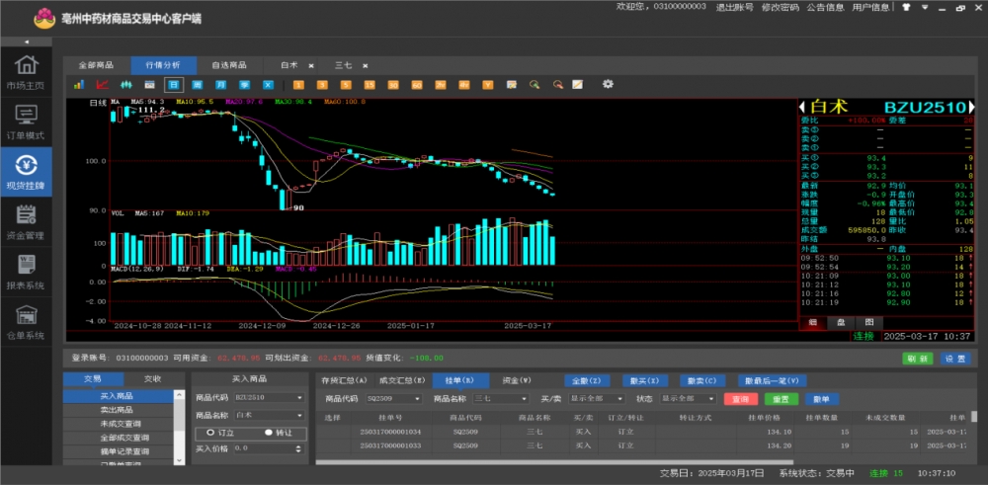Image resolution: width=988 pixels, height=485 pixels.
Task: Open the 买/卖 显示全部 dropdown
Action: (596, 398)
